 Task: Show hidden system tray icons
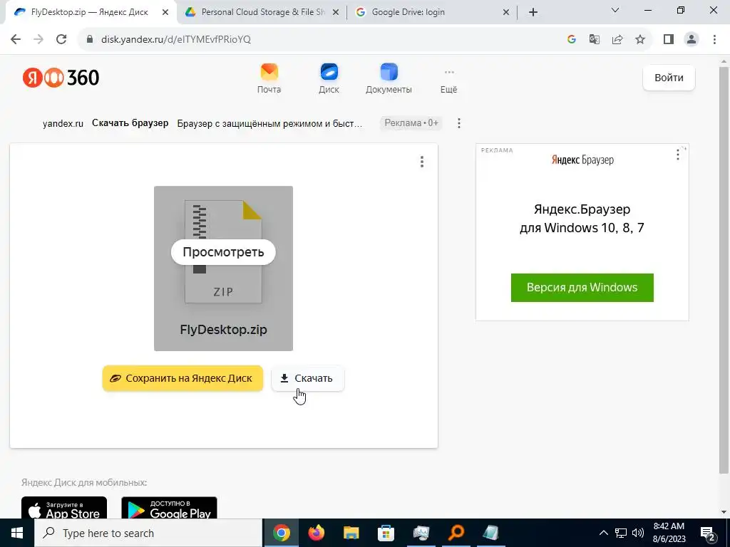click(x=603, y=533)
